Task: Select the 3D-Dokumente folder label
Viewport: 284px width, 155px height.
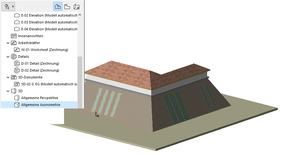Action: (30, 77)
